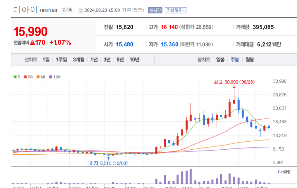Viewport: 297px width, 188px height.
Task: Click the 전일 value 15,820
Action: [125, 27]
